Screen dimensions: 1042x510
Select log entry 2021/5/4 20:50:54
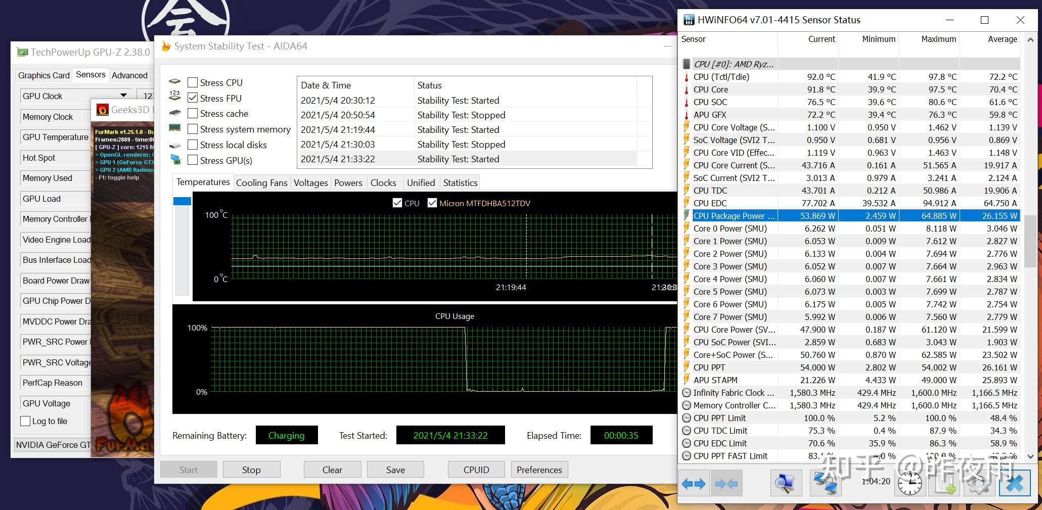coord(468,115)
